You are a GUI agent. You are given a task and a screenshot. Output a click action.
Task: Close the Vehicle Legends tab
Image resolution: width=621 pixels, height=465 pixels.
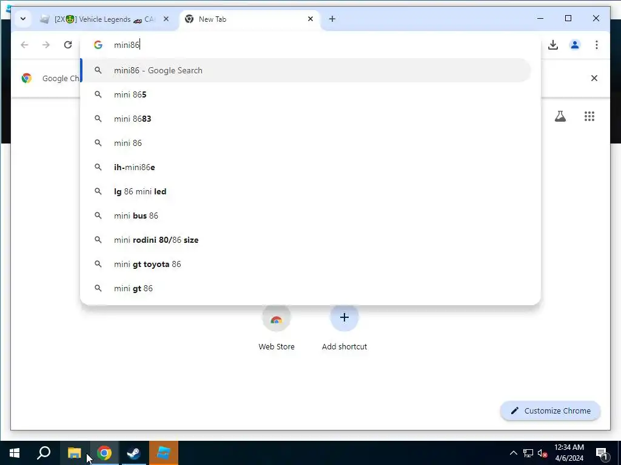(x=166, y=19)
